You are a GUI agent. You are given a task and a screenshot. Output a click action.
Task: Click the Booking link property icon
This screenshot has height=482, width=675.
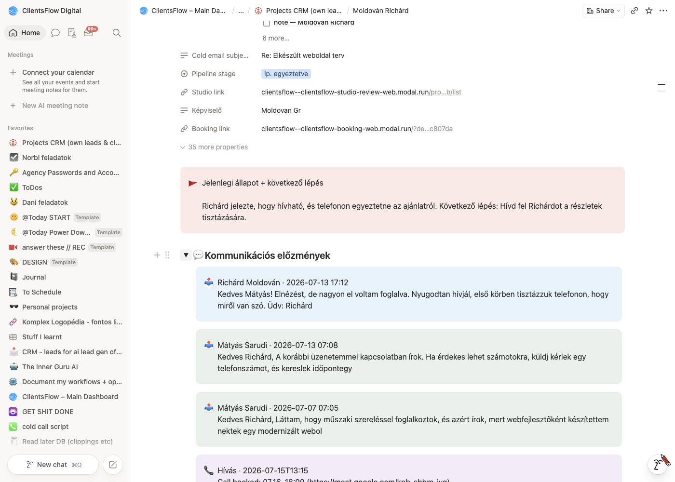(x=184, y=129)
